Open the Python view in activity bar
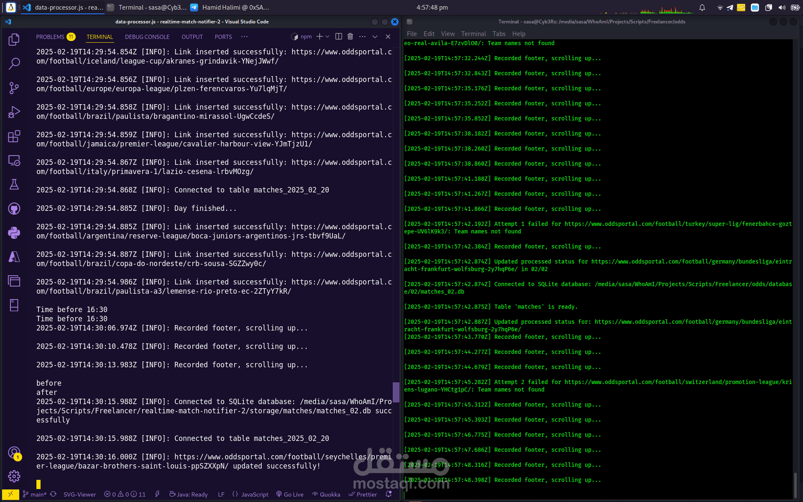803x502 pixels. tap(14, 233)
